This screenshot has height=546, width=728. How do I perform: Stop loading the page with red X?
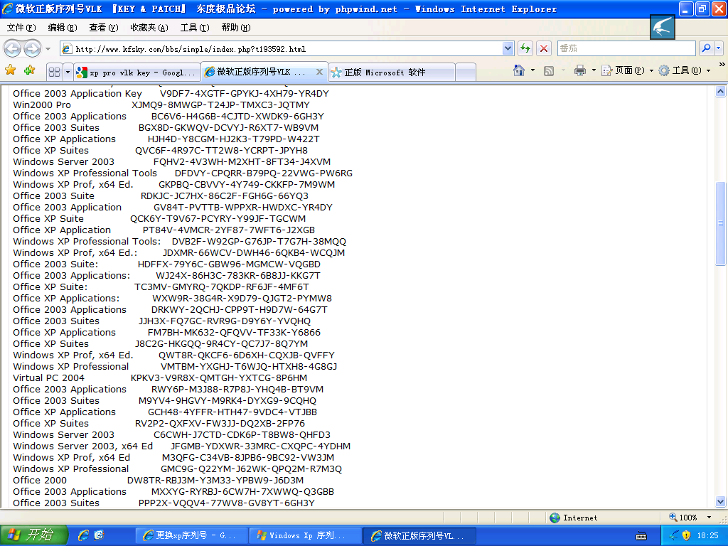pyautogui.click(x=544, y=48)
